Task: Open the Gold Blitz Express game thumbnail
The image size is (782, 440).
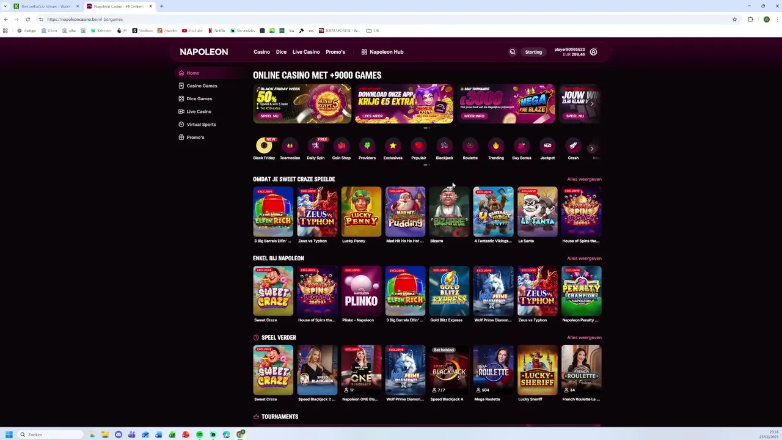Action: coord(449,291)
